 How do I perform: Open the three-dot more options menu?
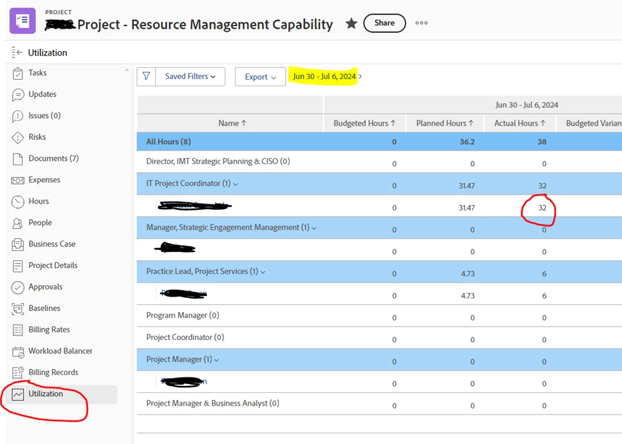tap(421, 23)
